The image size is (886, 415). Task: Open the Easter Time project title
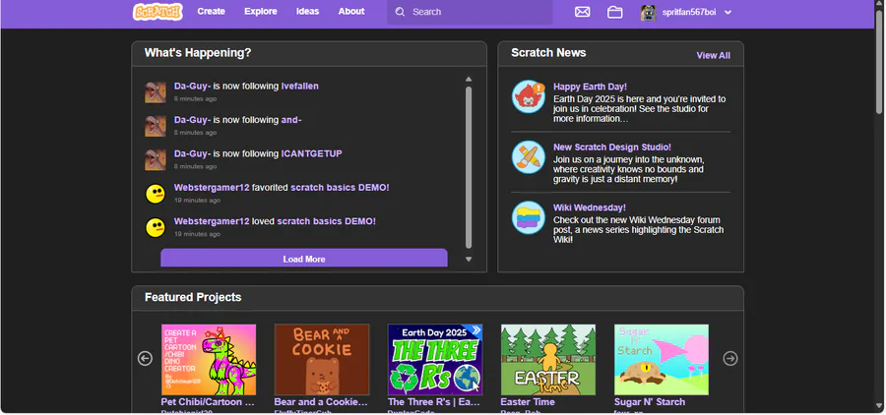coord(528,402)
